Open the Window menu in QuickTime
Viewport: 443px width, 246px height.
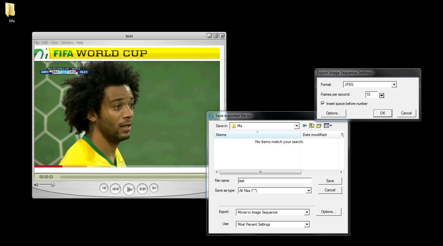tap(67, 43)
